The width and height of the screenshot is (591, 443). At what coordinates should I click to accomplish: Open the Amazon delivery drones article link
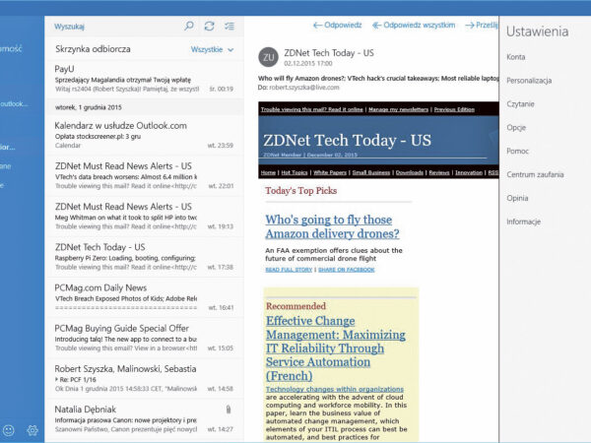[x=328, y=227]
